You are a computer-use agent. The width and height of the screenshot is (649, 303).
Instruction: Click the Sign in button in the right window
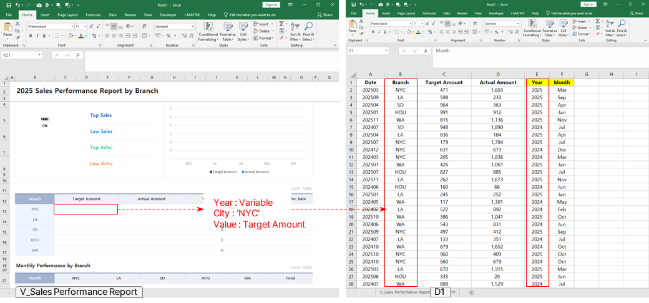pyautogui.click(x=588, y=4)
